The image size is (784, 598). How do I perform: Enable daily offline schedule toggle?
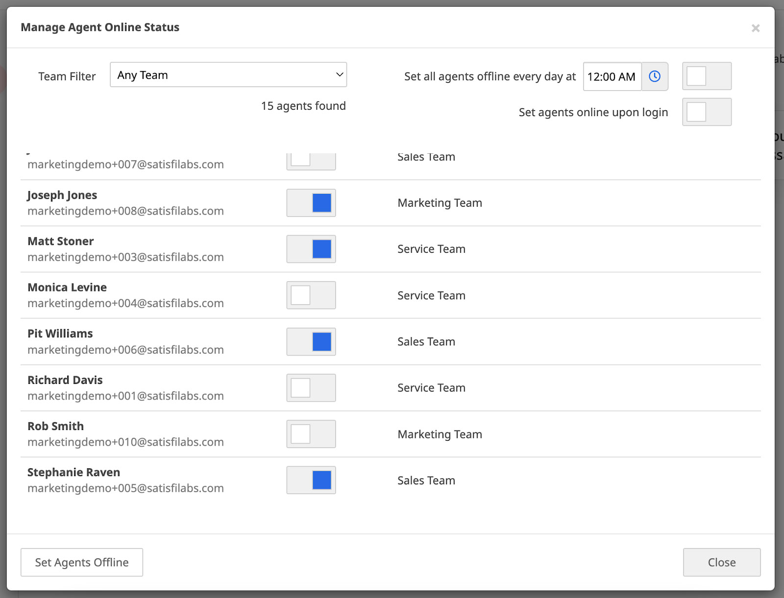point(707,76)
